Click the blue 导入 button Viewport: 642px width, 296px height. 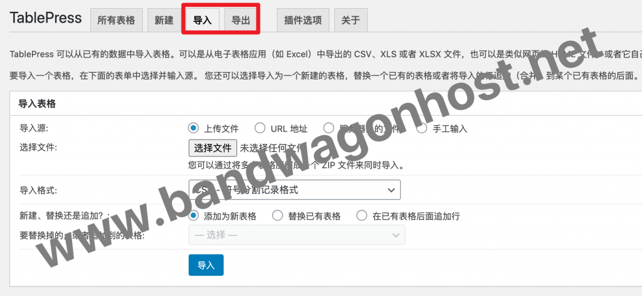(x=206, y=265)
